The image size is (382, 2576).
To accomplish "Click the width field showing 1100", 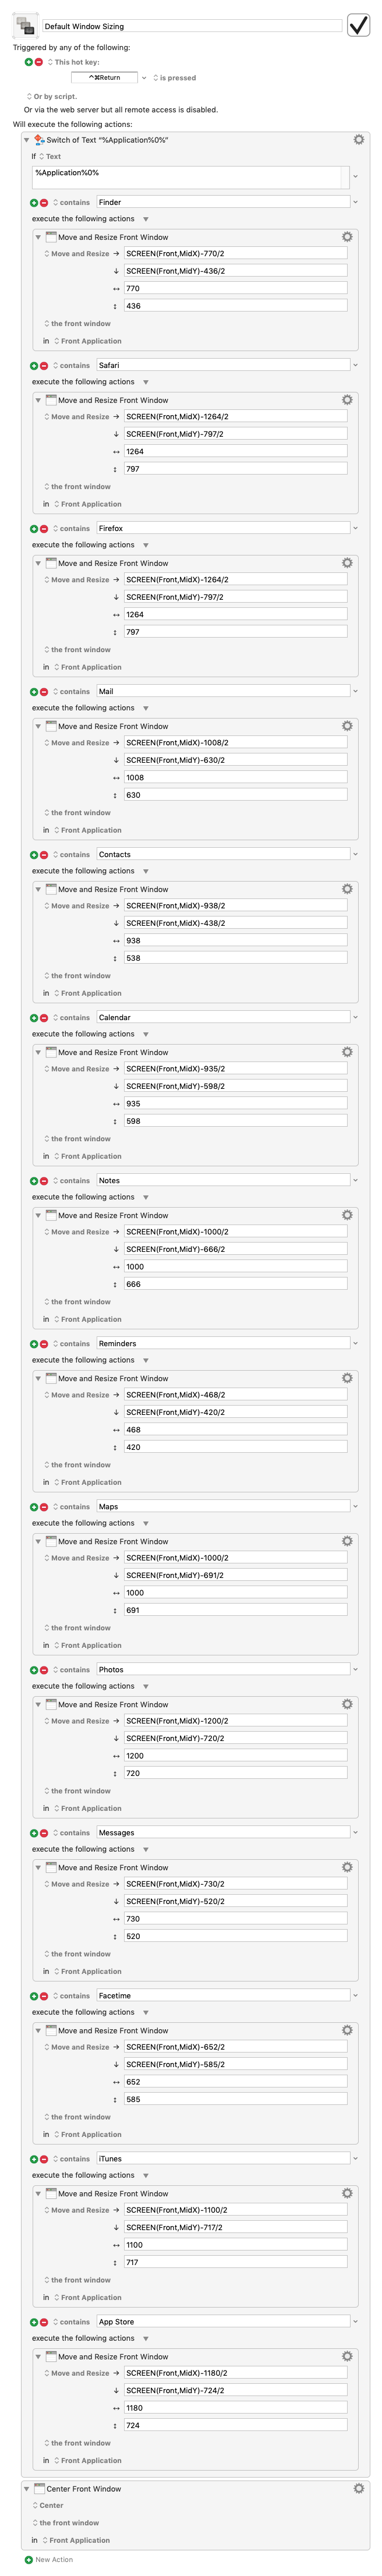I will (x=235, y=2245).
